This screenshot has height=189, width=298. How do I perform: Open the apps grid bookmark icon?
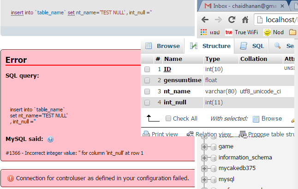pos(203,32)
